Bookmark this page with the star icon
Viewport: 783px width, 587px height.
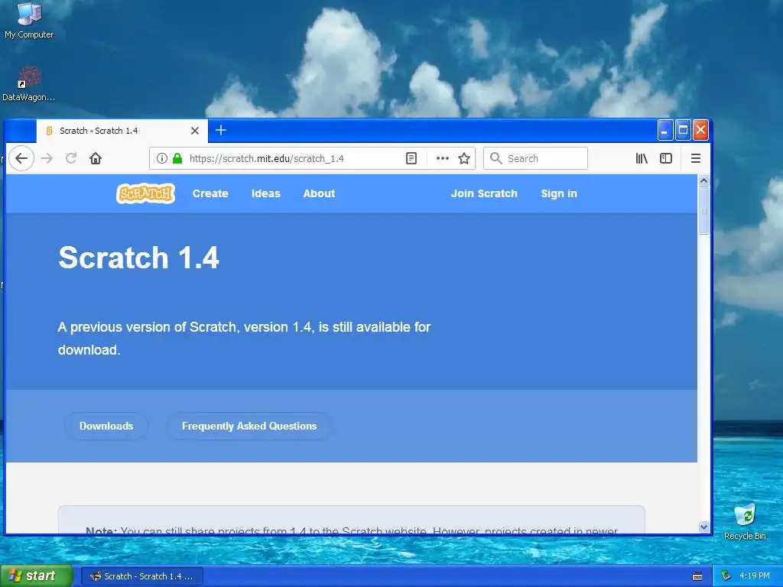tap(464, 159)
